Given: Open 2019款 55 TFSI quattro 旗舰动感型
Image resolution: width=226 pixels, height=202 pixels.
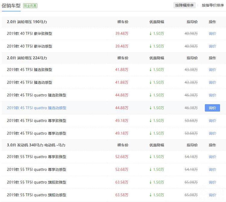Looking at the screenshot, I should tap(36, 195).
